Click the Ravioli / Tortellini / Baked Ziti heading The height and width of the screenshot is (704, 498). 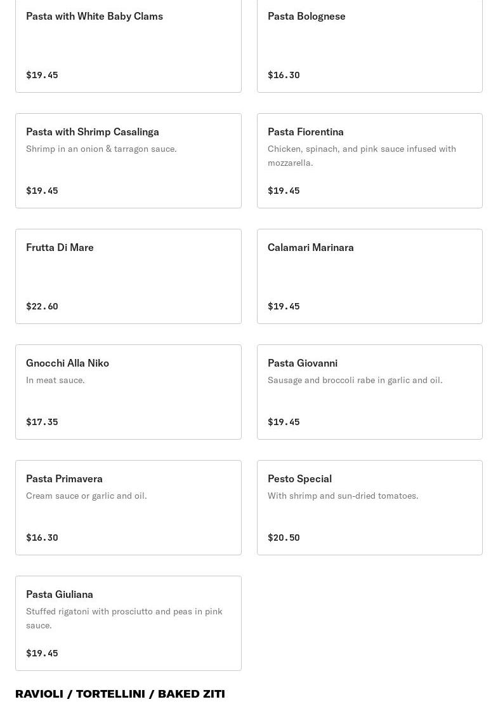point(120,694)
